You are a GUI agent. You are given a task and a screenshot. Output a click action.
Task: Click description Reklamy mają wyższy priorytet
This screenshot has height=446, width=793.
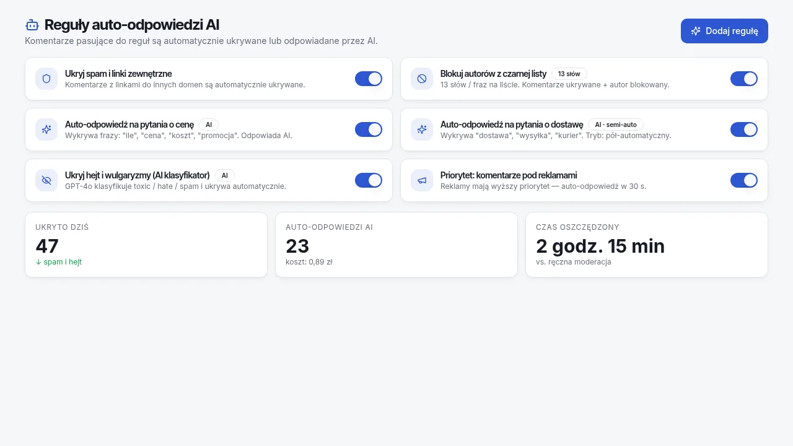(x=543, y=186)
